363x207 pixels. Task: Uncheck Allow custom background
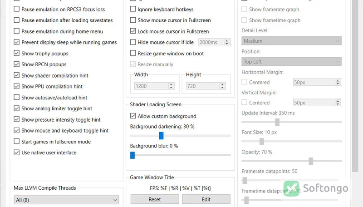click(133, 116)
